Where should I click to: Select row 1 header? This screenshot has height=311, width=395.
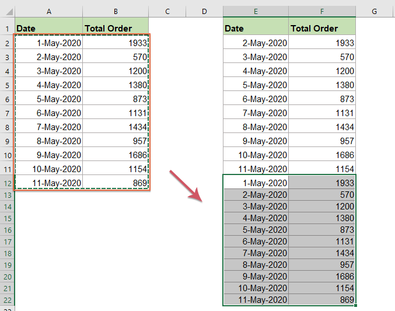click(6, 28)
